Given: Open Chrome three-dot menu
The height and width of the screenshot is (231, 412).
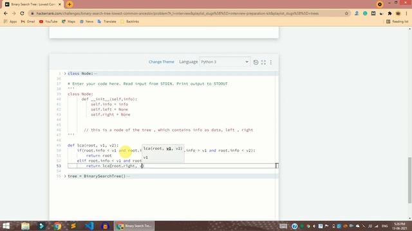Looking at the screenshot, I should (x=406, y=13).
